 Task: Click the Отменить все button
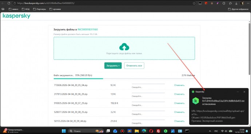(x=134, y=66)
